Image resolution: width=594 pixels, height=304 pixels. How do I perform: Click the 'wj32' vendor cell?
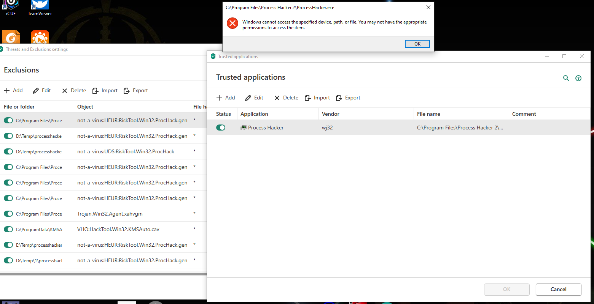click(327, 128)
